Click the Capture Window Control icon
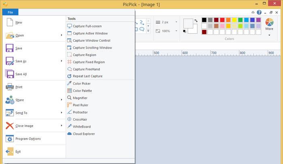The width and height of the screenshot is (283, 164). (x=69, y=40)
